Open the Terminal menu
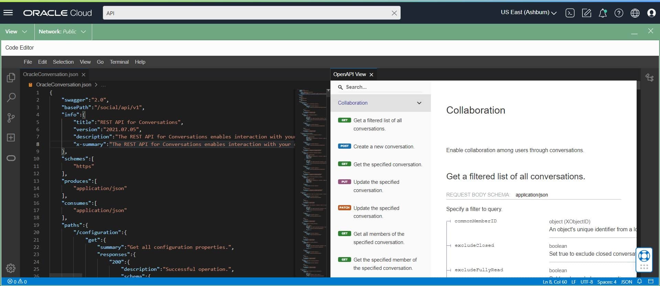Screen dimensions: 660x286 pyautogui.click(x=119, y=62)
